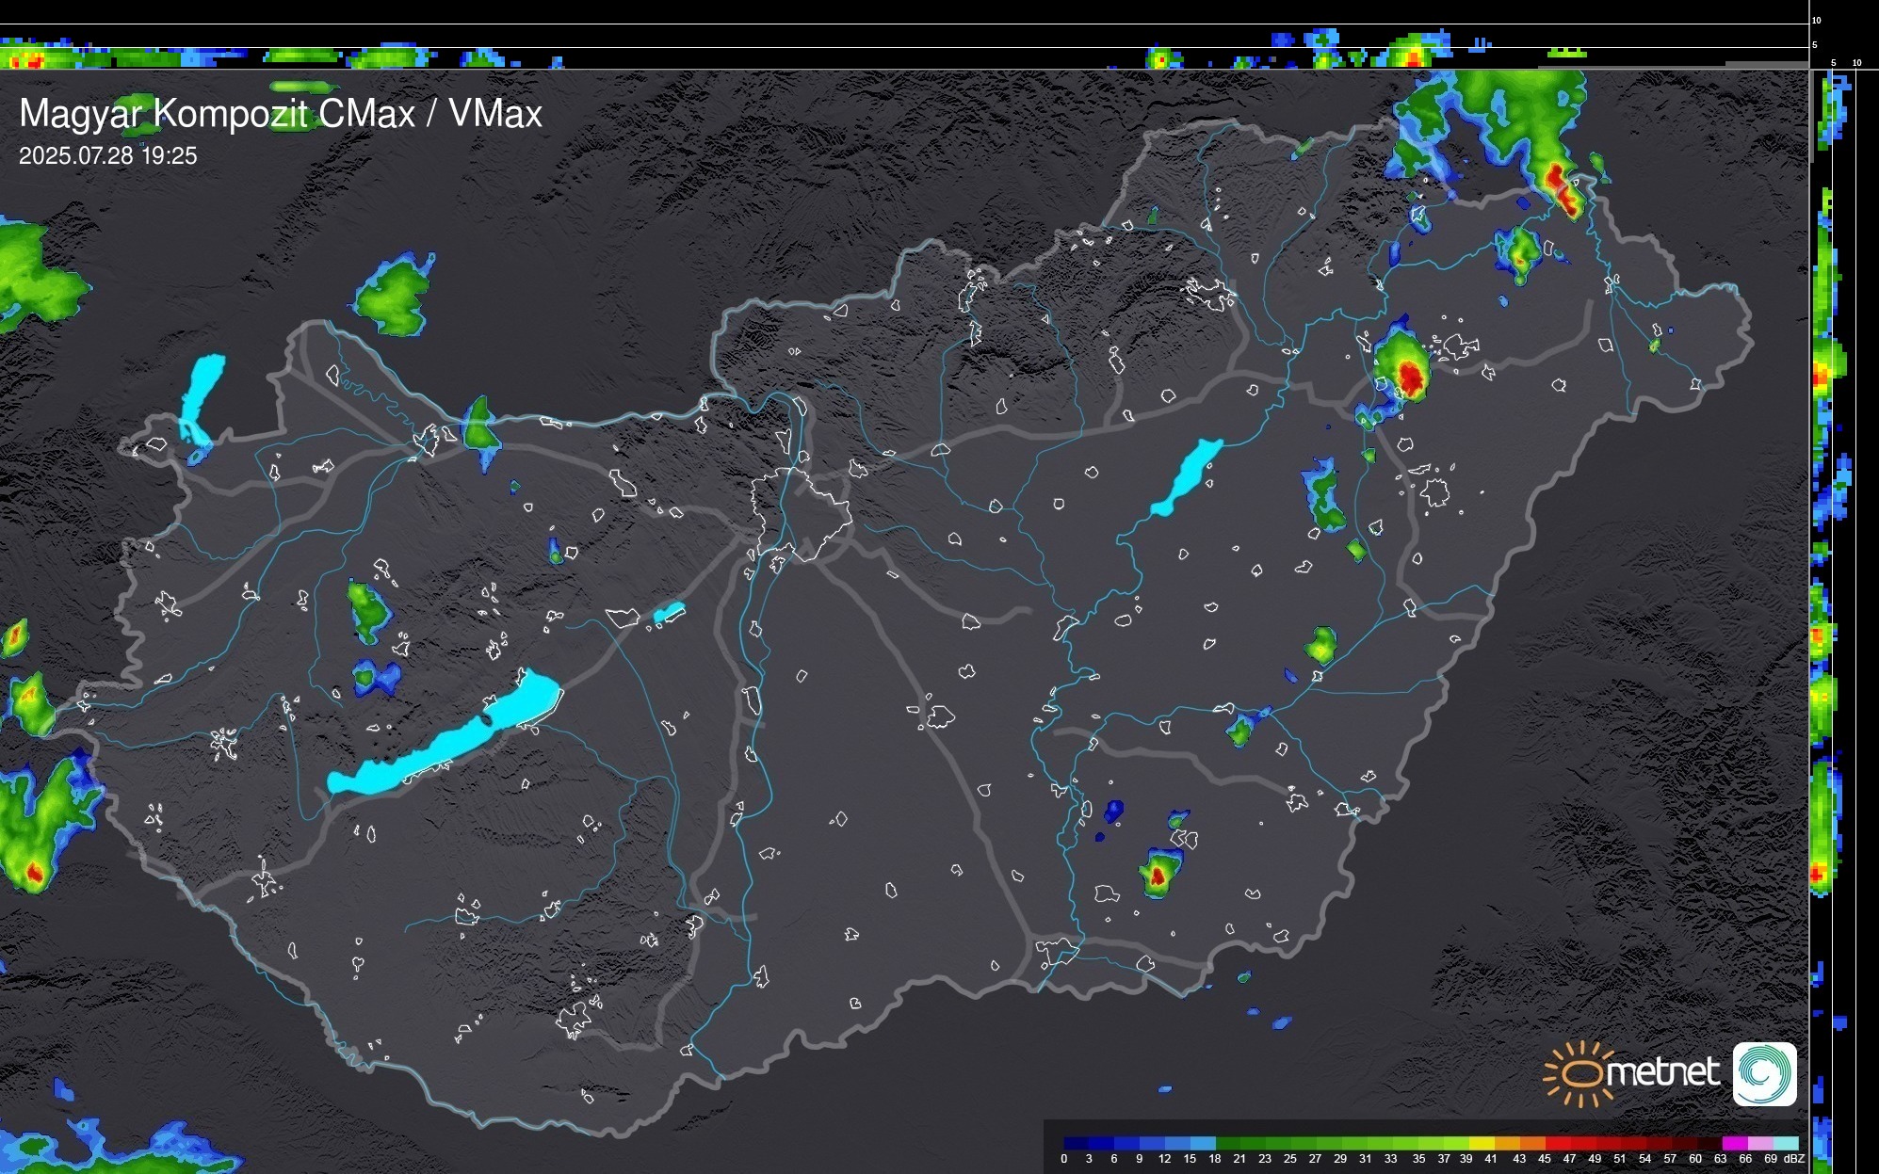Click the red-core storm cell in southeastern Hungary
The width and height of the screenshot is (1879, 1174).
pyautogui.click(x=1158, y=876)
